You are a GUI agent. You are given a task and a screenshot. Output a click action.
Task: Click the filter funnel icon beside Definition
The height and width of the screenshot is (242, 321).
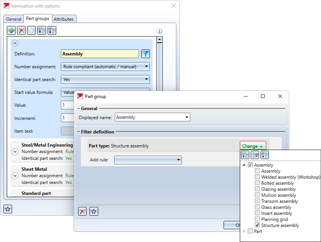point(145,54)
